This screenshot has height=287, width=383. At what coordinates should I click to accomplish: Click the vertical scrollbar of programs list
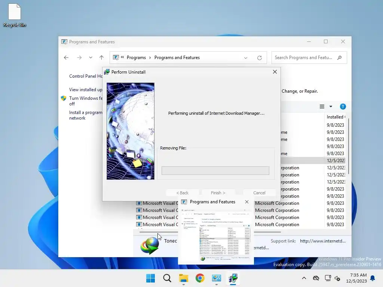pos(349,146)
